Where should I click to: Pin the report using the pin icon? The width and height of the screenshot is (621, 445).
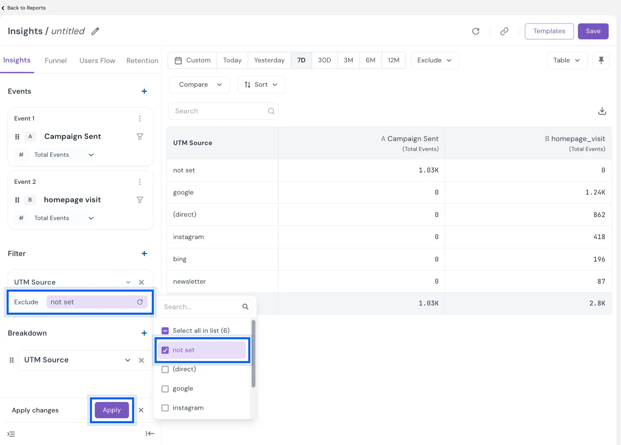click(601, 60)
